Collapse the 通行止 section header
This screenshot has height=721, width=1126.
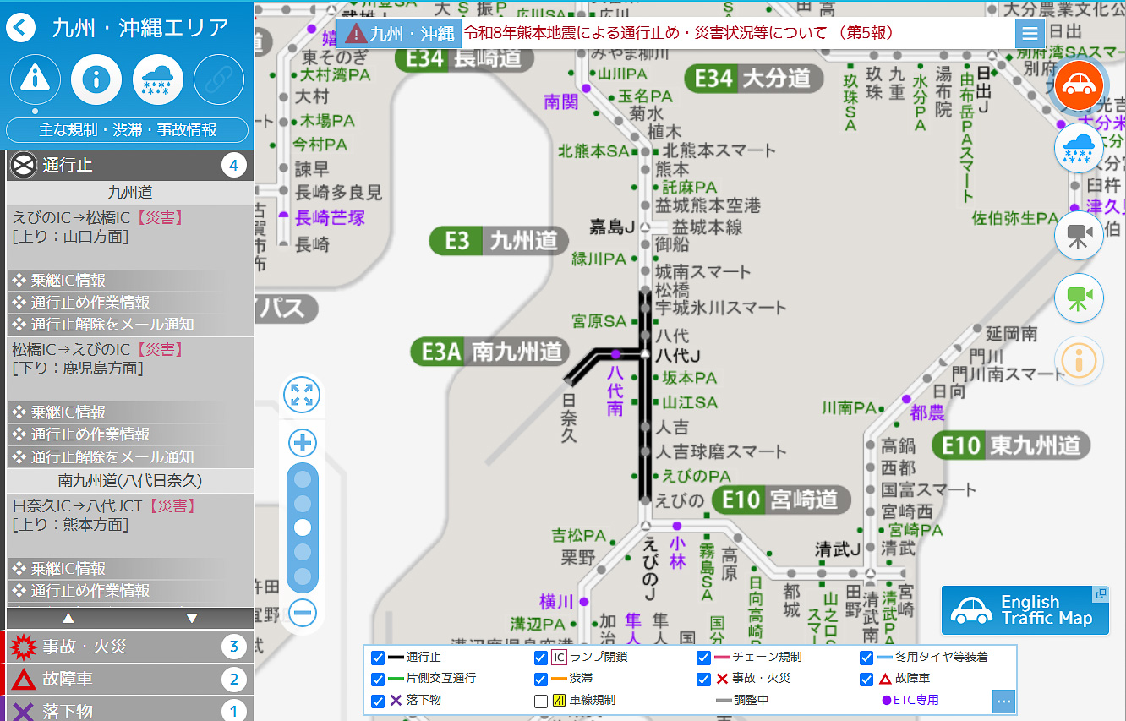pyautogui.click(x=130, y=165)
